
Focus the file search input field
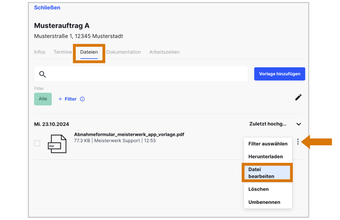[141, 74]
